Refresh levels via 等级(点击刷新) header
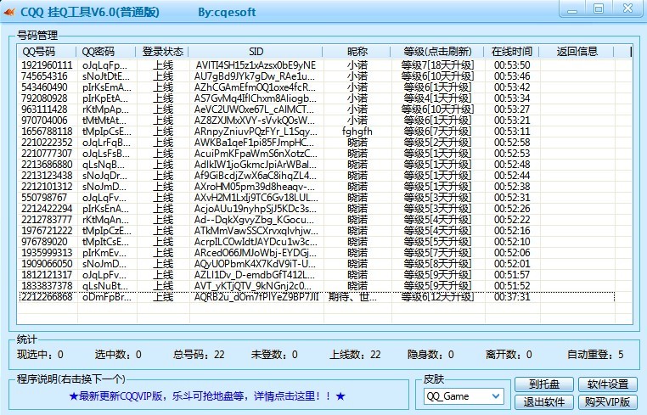 [x=437, y=52]
